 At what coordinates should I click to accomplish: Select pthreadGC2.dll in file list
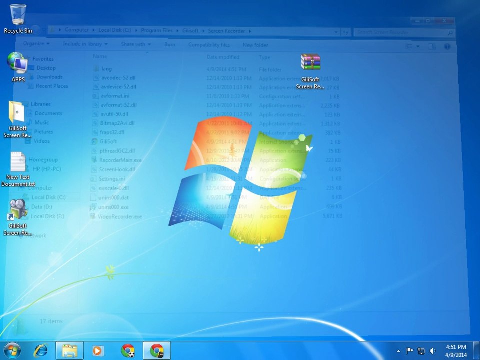tap(117, 151)
